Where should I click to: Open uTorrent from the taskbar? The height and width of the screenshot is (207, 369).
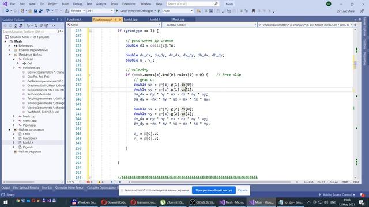pos(172,202)
